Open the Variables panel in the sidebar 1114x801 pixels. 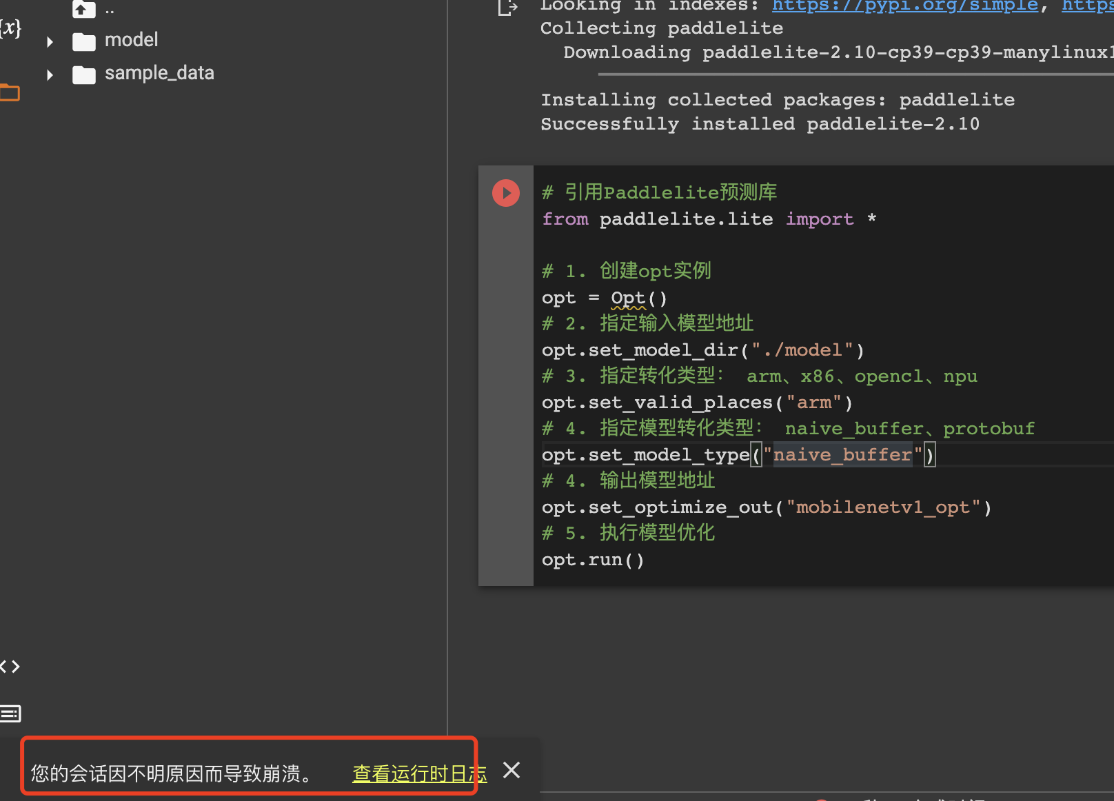click(x=10, y=28)
